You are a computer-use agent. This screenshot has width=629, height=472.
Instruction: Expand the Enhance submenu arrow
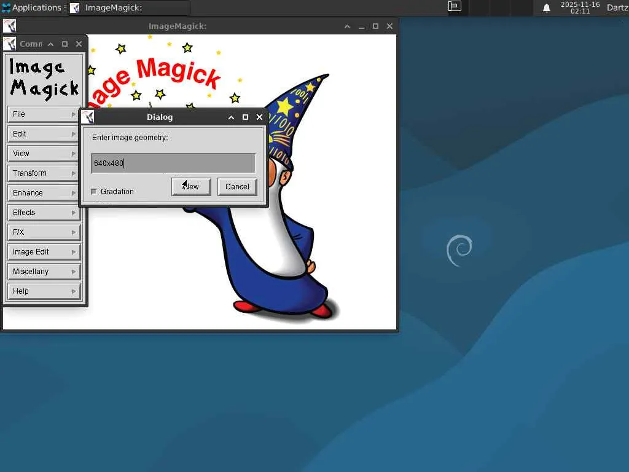74,193
